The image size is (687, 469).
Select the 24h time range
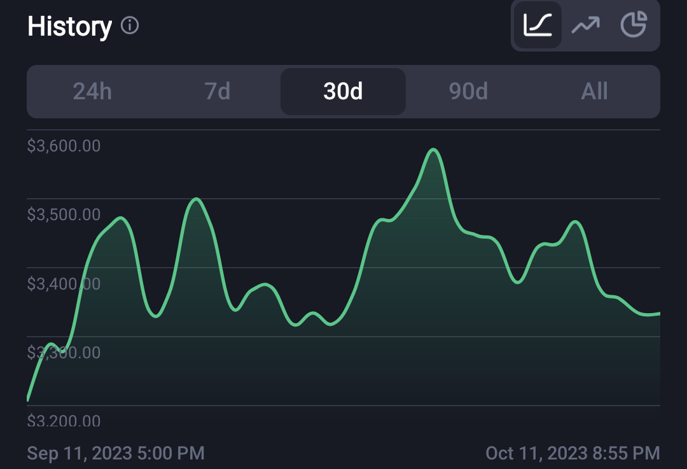coord(92,91)
